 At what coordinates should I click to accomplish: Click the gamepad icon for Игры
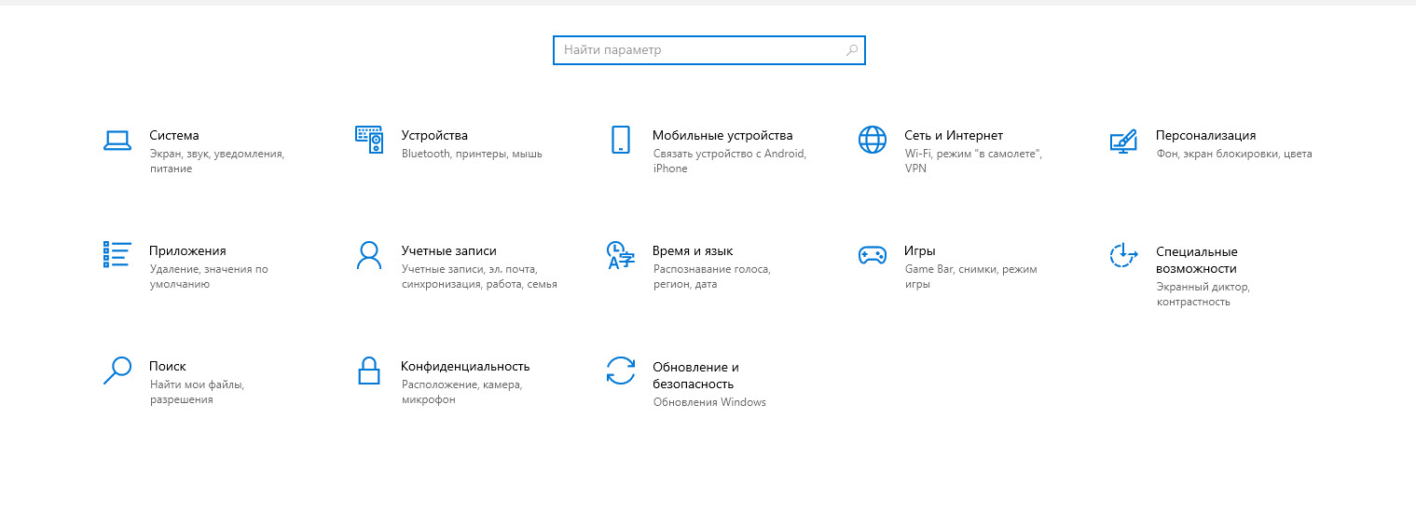[873, 255]
